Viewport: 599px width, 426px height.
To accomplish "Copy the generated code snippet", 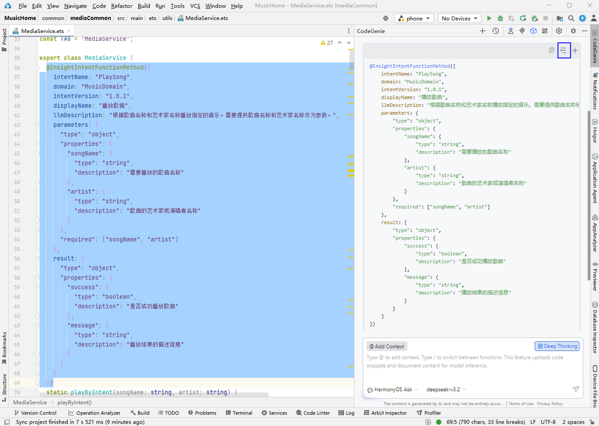I will (551, 50).
